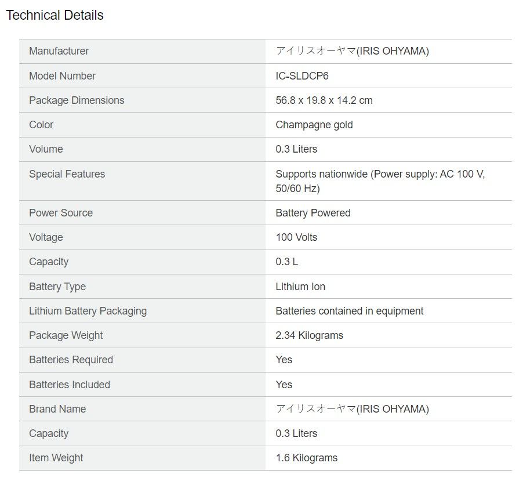Click the Technical Details heading
The image size is (523, 488).
point(55,16)
